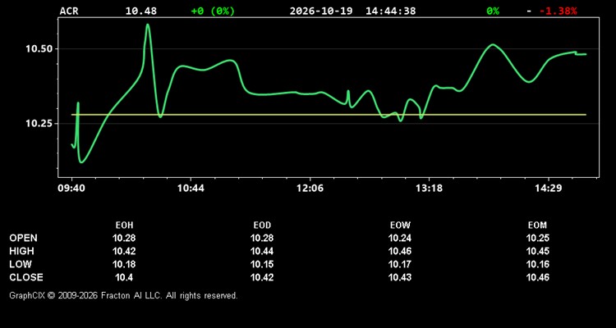Click the 13:18 x-axis time label
This screenshot has width=616, height=328.
click(429, 189)
